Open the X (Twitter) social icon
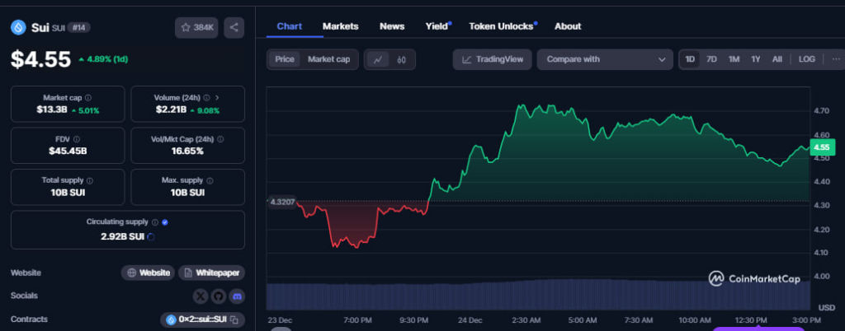Viewport: 845px width, 331px height. tap(201, 296)
